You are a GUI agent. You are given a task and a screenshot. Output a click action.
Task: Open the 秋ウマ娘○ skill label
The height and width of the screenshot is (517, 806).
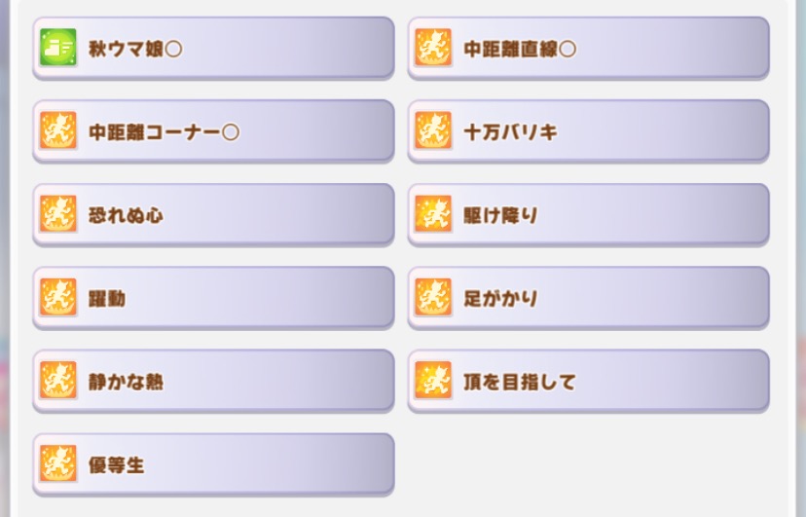coord(135,48)
